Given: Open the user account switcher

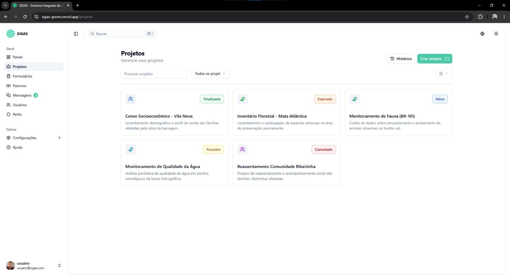Looking at the screenshot, I should pos(59,265).
